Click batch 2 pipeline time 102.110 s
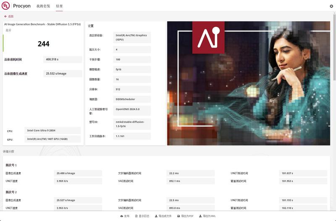336x221 pixels. [303, 208]
